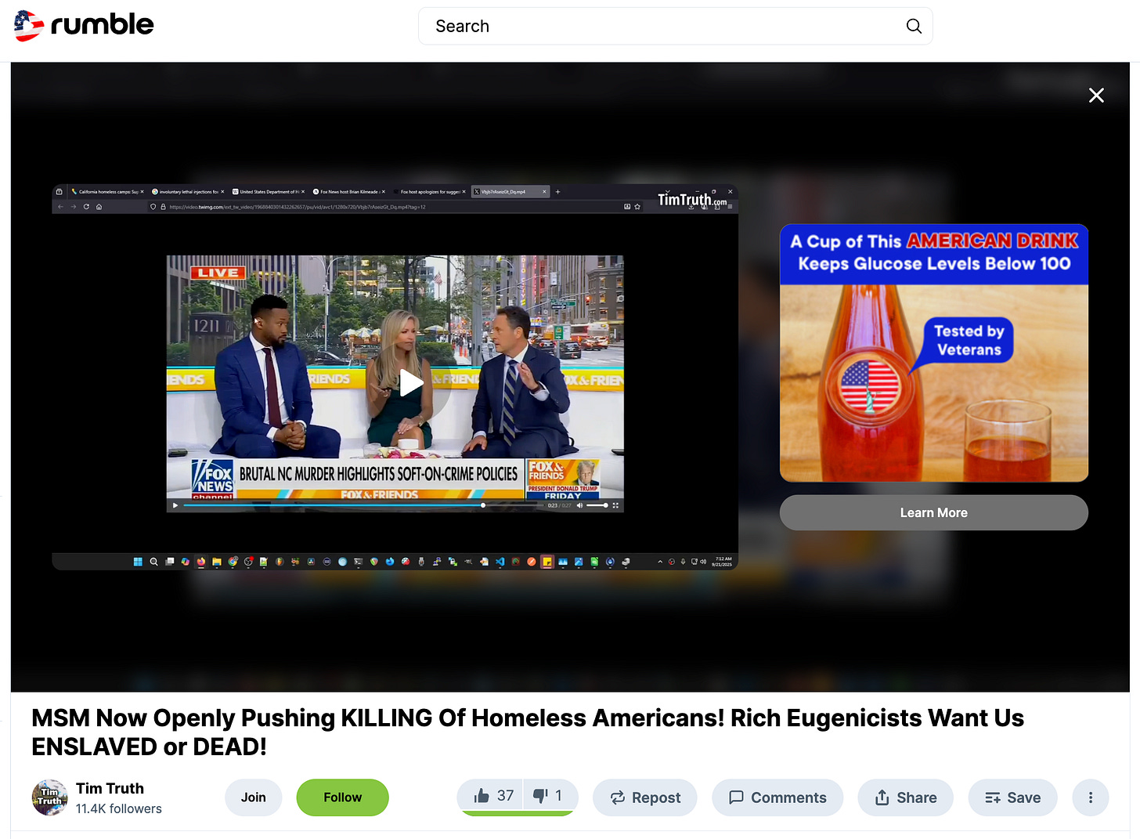Open the Tim Truth channel name link
This screenshot has height=839, width=1140.
pos(110,788)
